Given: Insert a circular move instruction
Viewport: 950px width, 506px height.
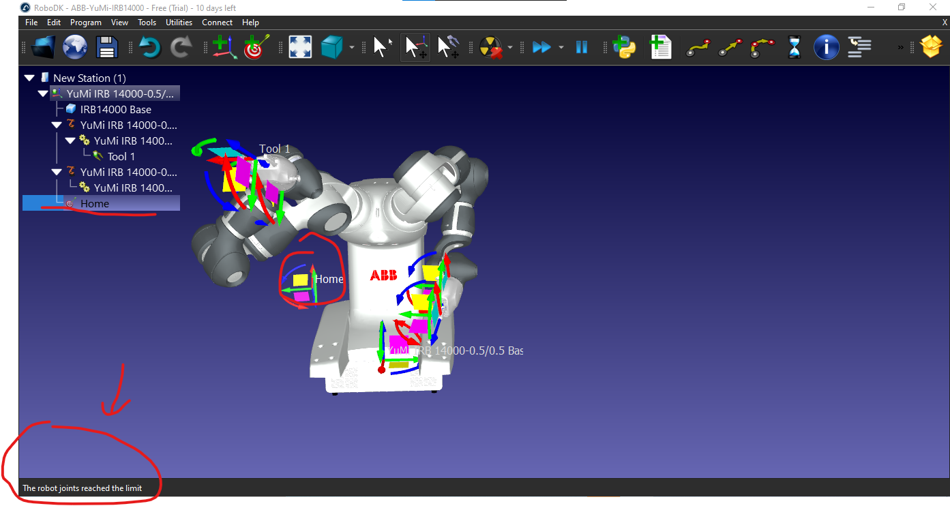Looking at the screenshot, I should pos(762,47).
